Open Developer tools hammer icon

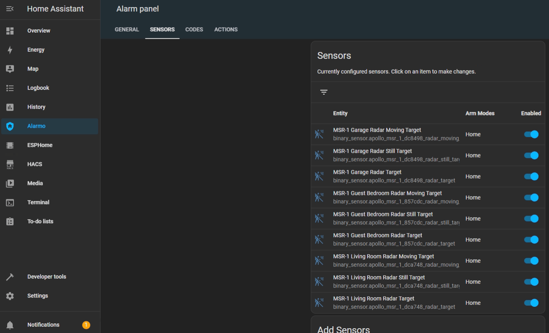[10, 277]
